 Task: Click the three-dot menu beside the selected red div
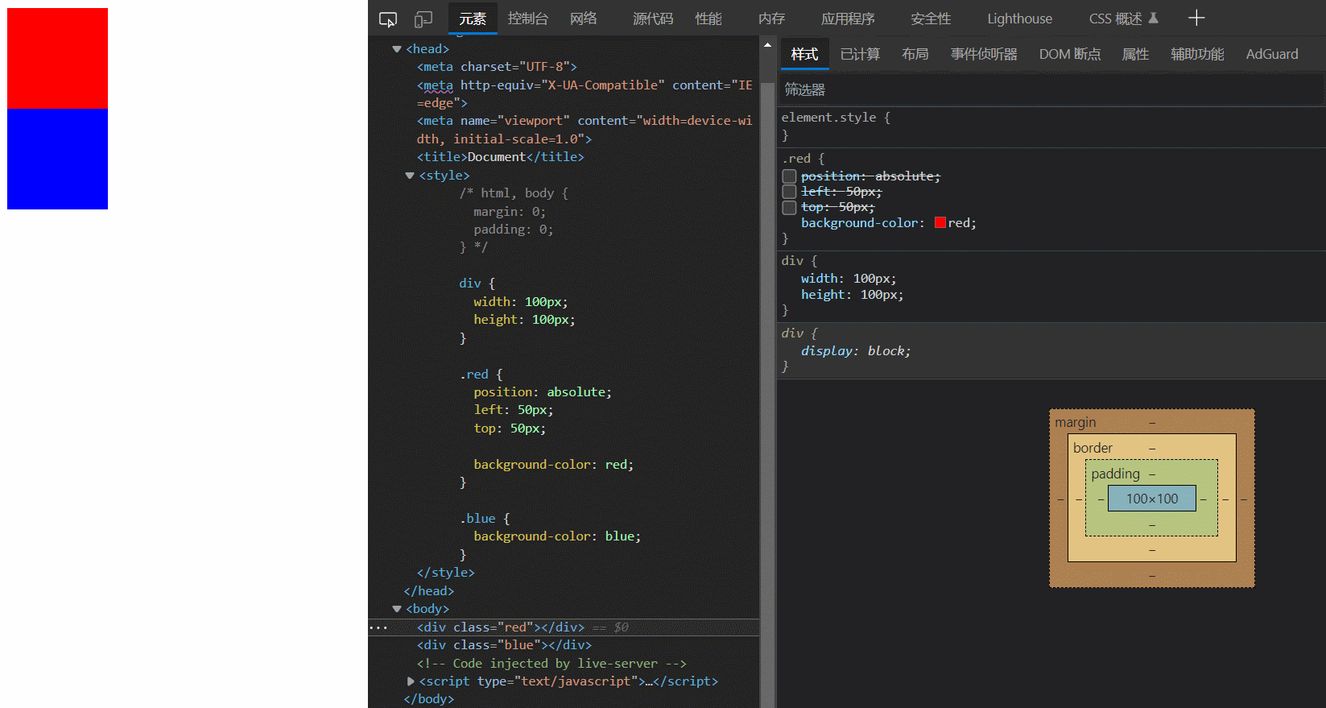(x=378, y=627)
